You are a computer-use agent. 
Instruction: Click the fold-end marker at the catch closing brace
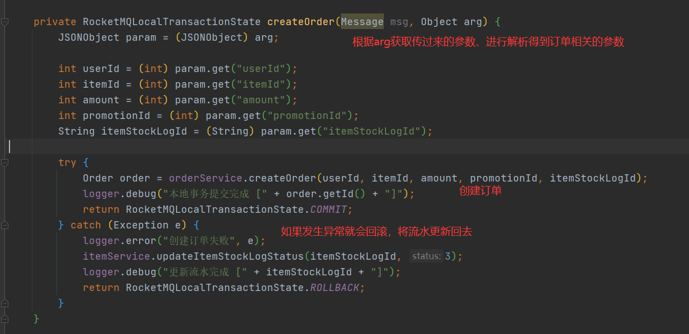click(5, 303)
